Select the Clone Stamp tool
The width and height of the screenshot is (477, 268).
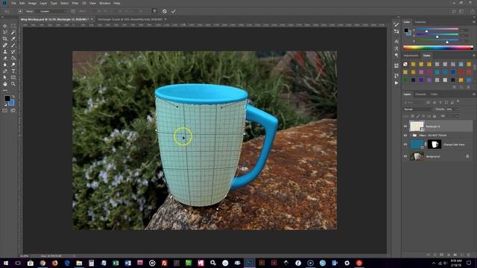click(x=5, y=51)
